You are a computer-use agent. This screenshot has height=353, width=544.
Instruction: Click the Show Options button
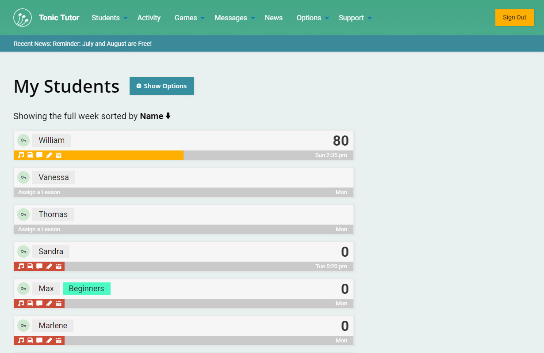pyautogui.click(x=161, y=86)
